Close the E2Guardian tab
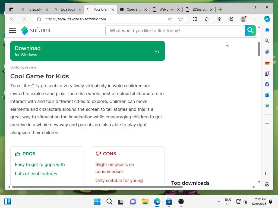The width and height of the screenshot is (278, 208). pyautogui.click(x=211, y=9)
